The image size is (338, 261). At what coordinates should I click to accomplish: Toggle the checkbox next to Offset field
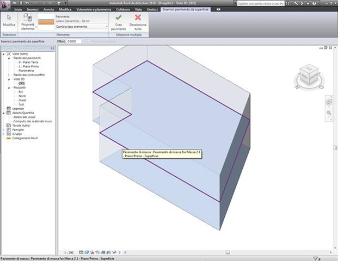[x=89, y=41]
